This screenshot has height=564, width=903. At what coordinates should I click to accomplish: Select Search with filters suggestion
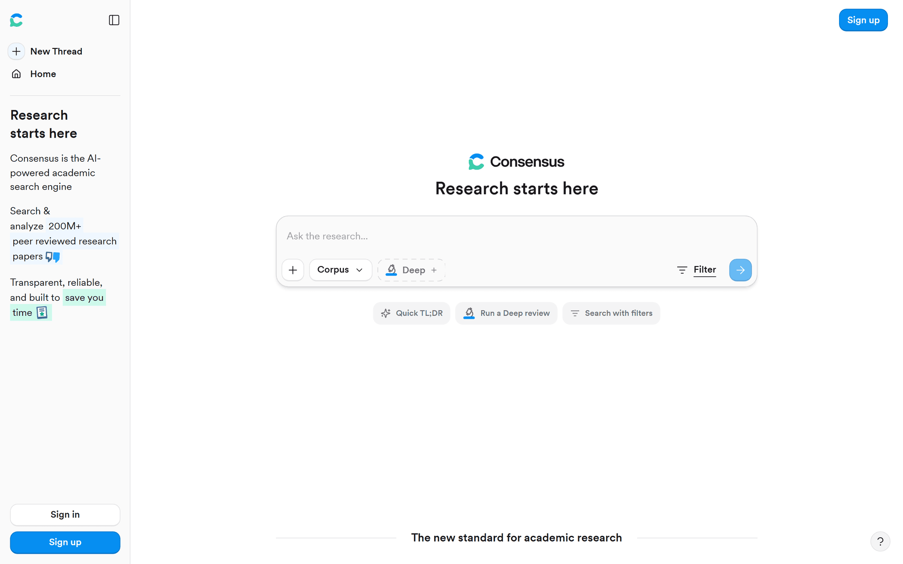611,313
